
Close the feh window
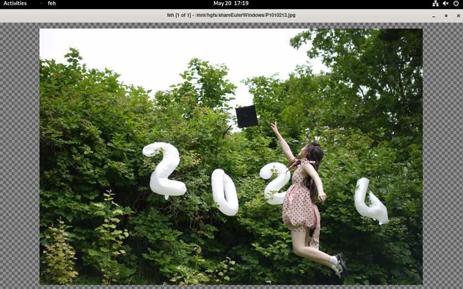pyautogui.click(x=459, y=16)
